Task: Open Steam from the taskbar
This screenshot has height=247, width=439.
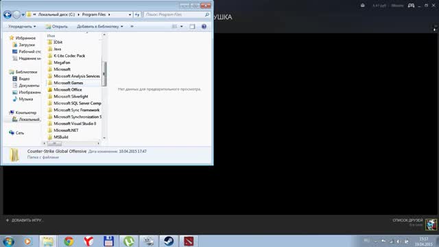Action: (169, 241)
